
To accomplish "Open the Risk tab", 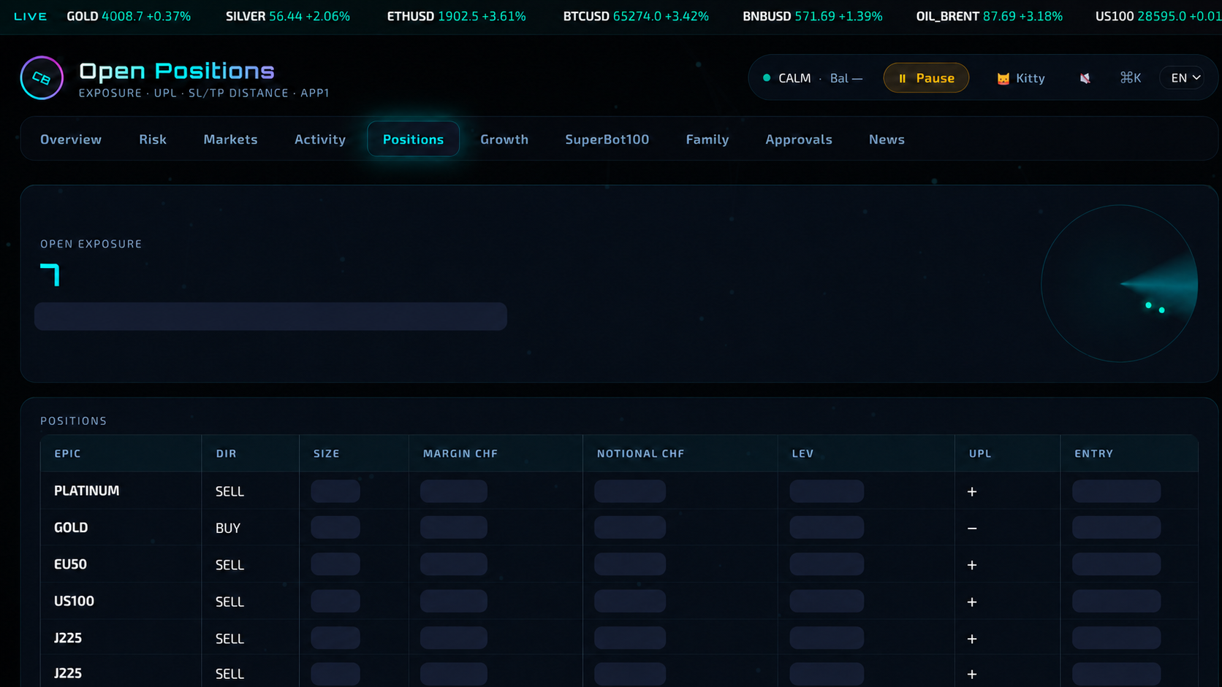I will (153, 139).
